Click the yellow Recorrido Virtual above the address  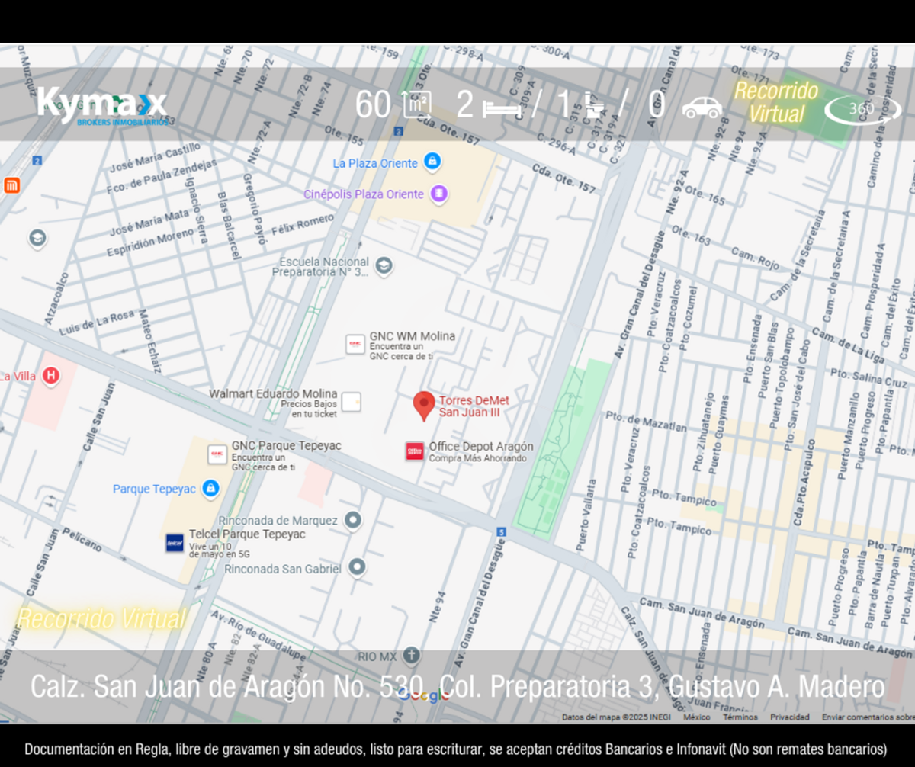point(101,619)
